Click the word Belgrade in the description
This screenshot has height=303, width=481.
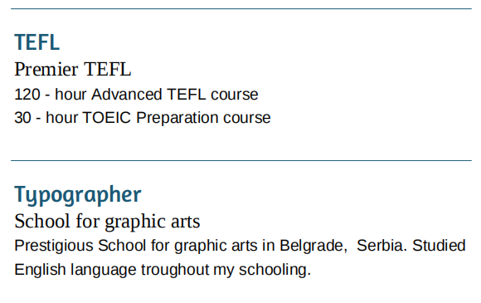[313, 246]
